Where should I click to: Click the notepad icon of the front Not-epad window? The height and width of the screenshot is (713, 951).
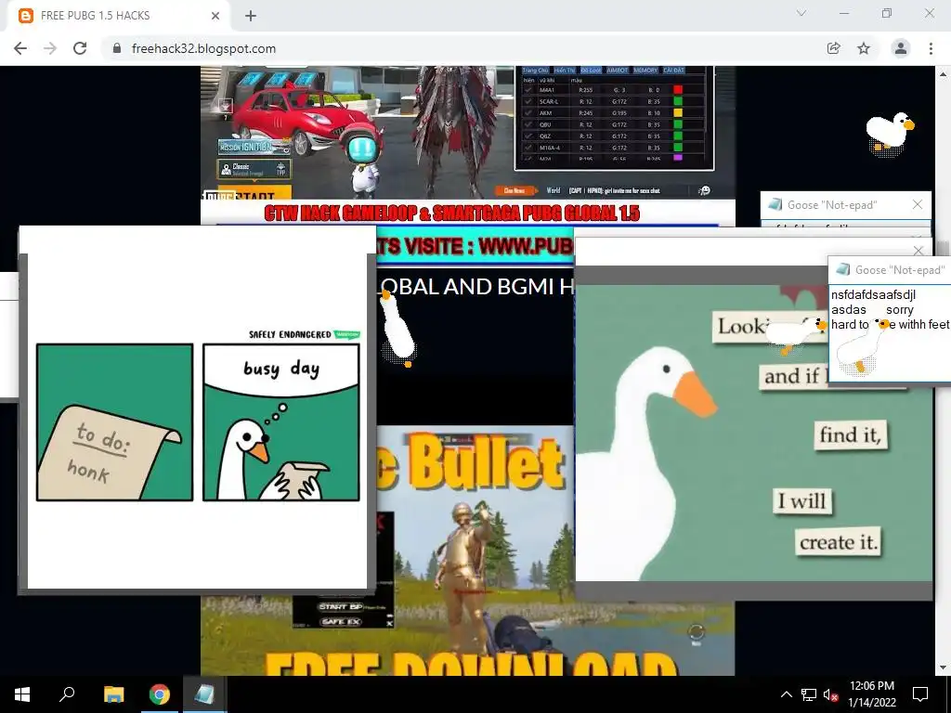coord(842,269)
